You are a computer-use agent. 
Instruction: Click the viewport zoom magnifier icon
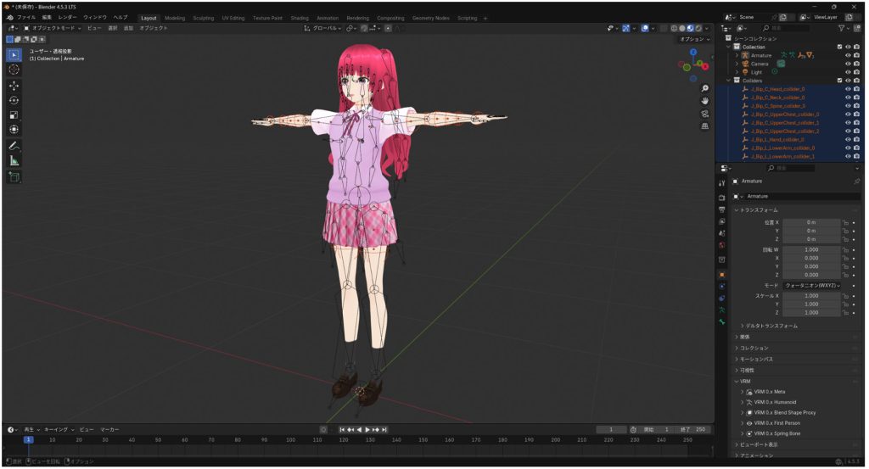705,88
